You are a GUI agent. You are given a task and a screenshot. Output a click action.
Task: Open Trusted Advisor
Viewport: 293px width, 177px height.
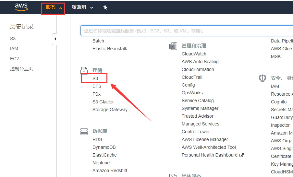point(197,116)
